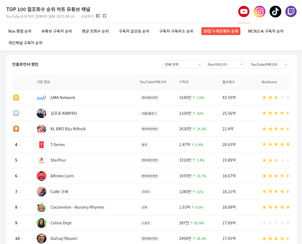Switch to Instagram rankings icon
The image size is (302, 244).
[x=259, y=11]
